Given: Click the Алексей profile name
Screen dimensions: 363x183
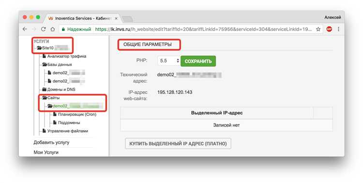Looking at the screenshot, I should click(333, 17).
